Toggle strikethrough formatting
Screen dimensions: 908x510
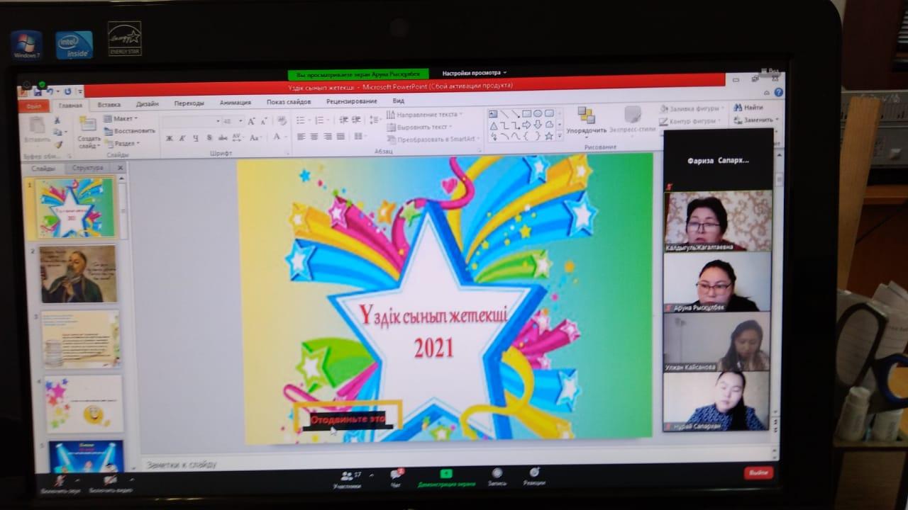pos(221,138)
